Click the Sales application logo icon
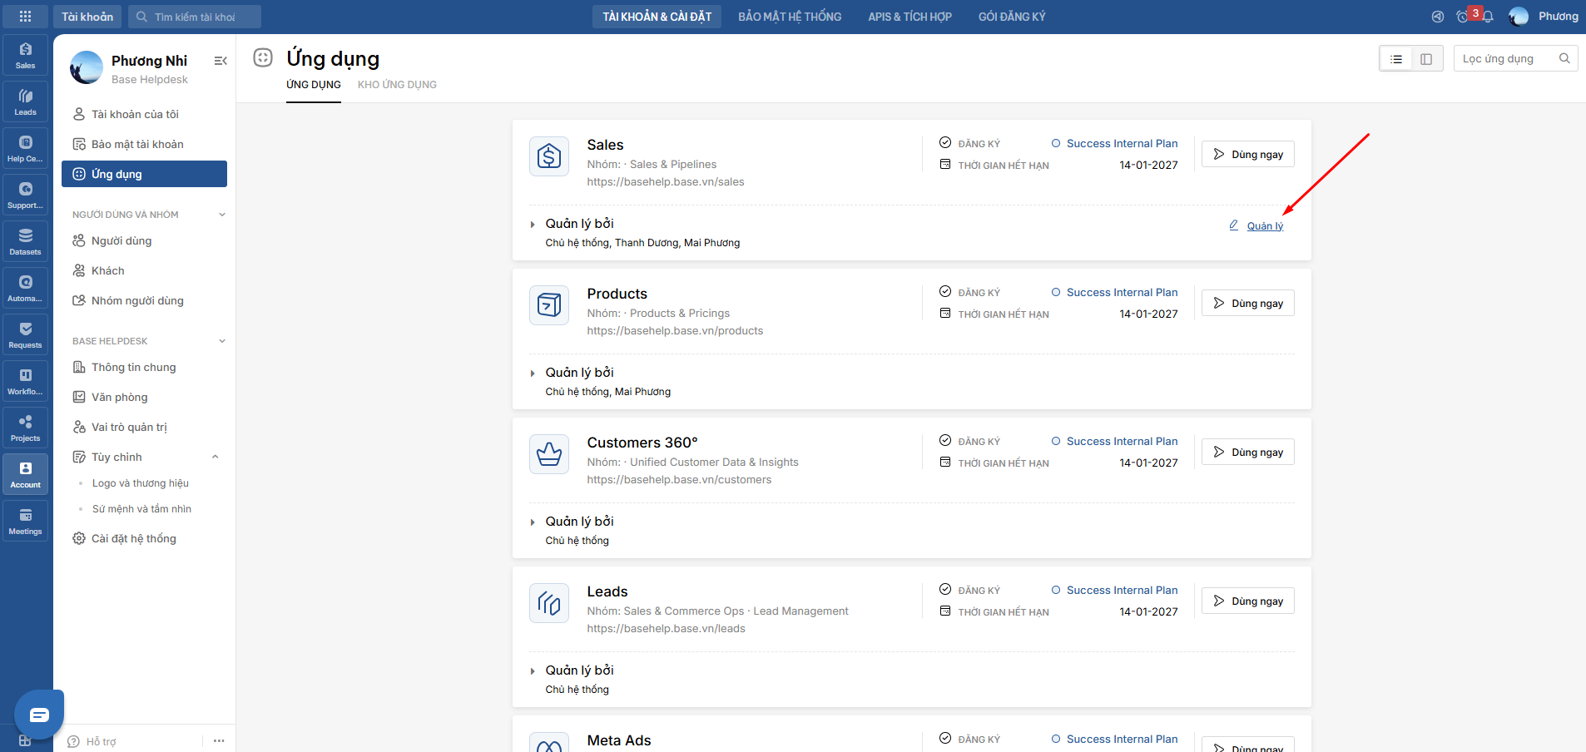This screenshot has width=1586, height=752. pos(549,156)
